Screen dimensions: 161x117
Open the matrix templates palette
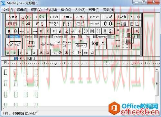(x=121, y=24)
